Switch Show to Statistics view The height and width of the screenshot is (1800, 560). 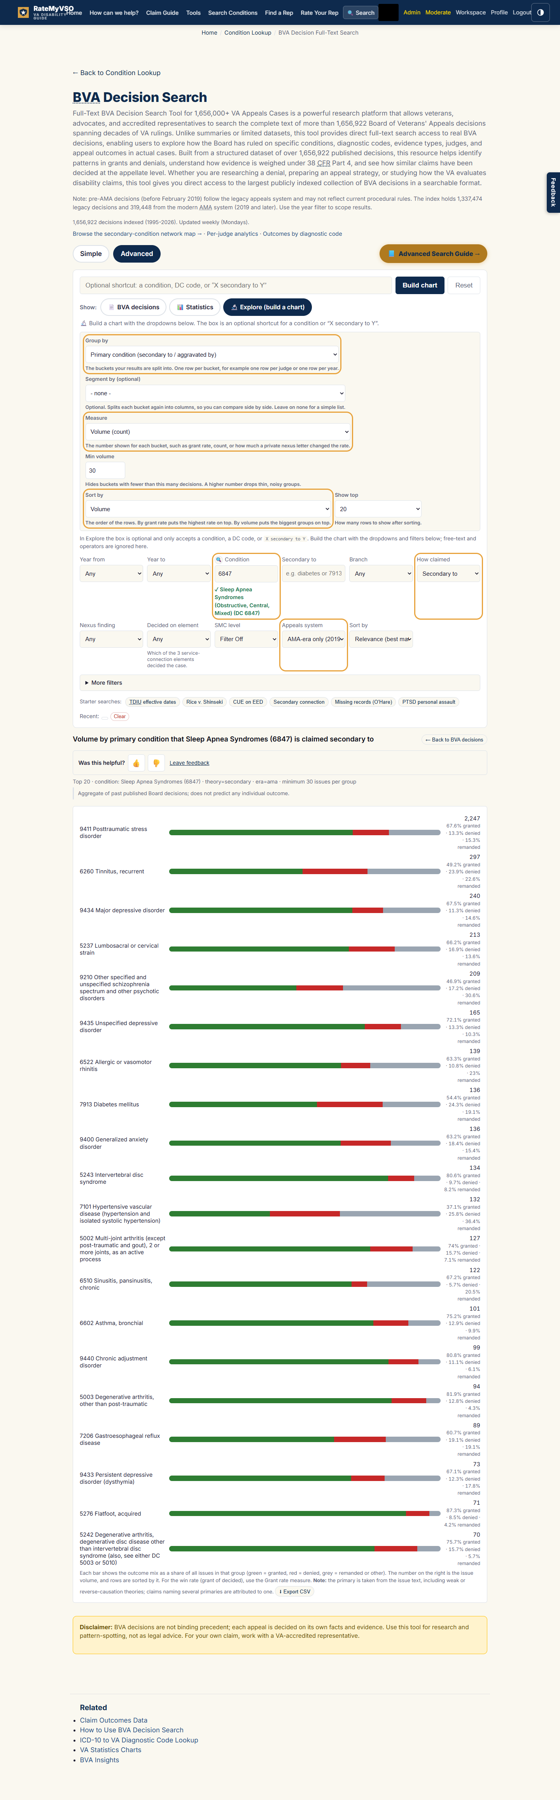point(195,307)
